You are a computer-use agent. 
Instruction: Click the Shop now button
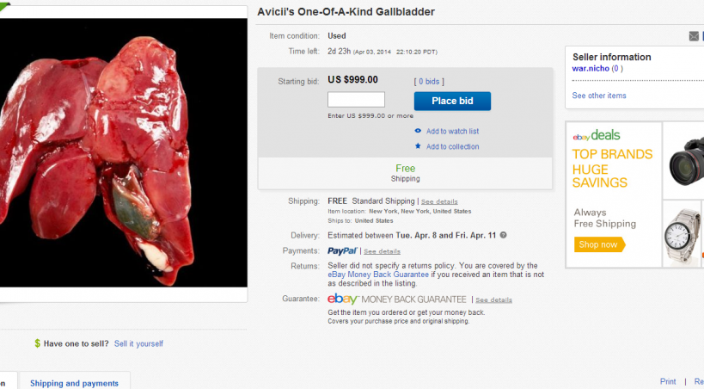click(599, 244)
